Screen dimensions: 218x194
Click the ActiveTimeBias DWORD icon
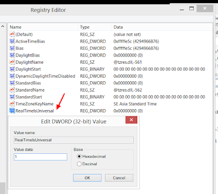click(12, 41)
